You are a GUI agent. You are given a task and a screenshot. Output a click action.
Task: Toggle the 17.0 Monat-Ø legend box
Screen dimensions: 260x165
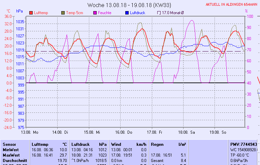[x=159, y=13]
